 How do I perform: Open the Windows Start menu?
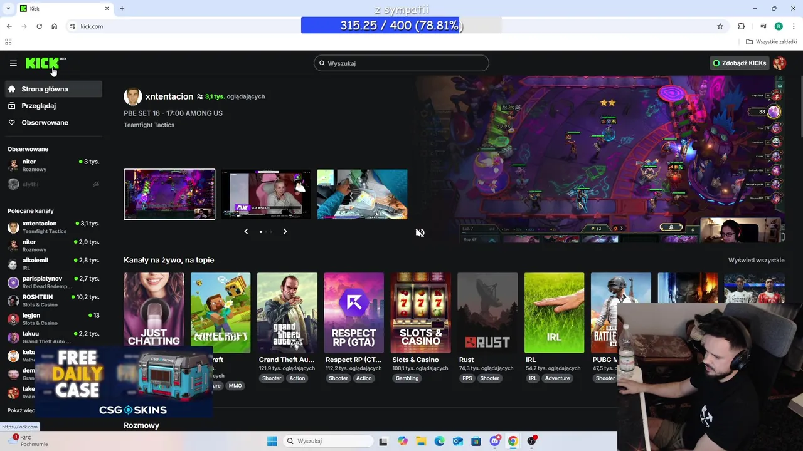(272, 441)
